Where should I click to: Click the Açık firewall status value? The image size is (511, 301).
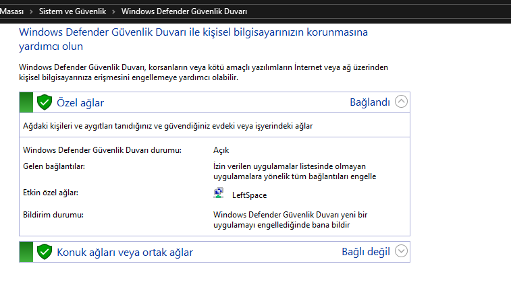221,150
